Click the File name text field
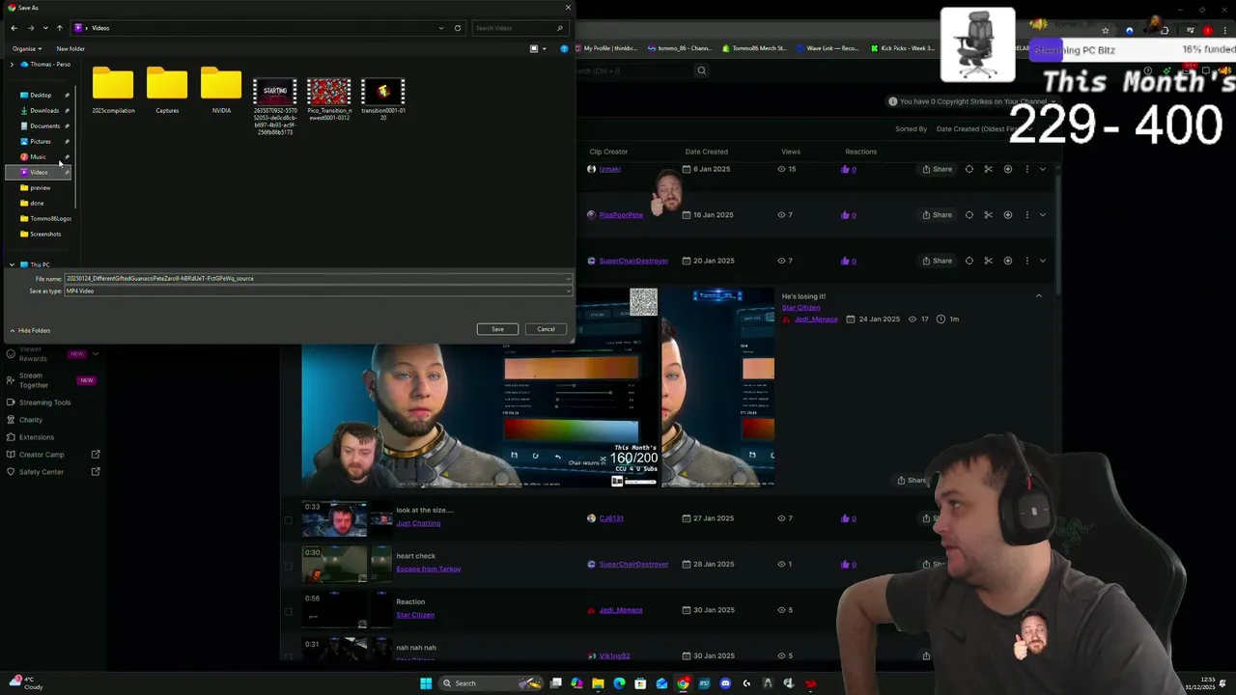The height and width of the screenshot is (695, 1236). (x=318, y=278)
